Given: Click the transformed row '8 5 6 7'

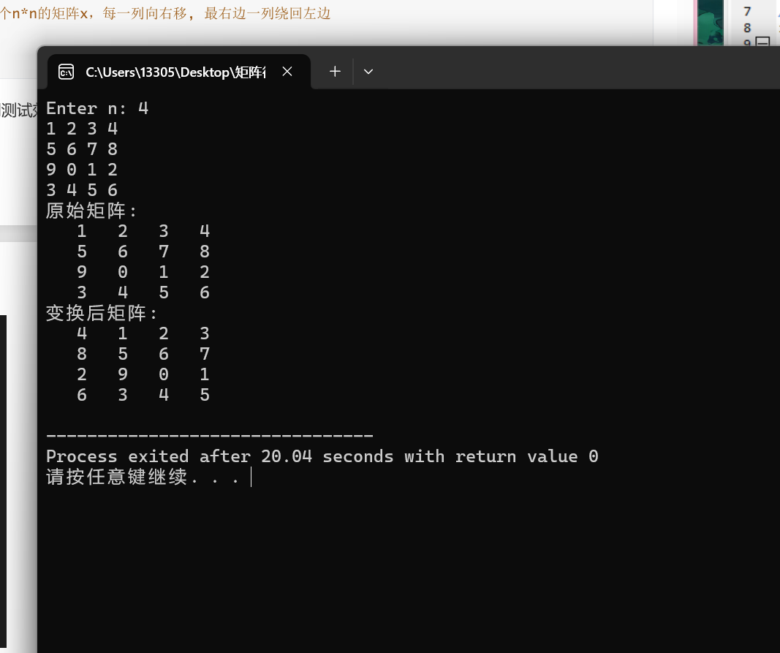Looking at the screenshot, I should 143,354.
